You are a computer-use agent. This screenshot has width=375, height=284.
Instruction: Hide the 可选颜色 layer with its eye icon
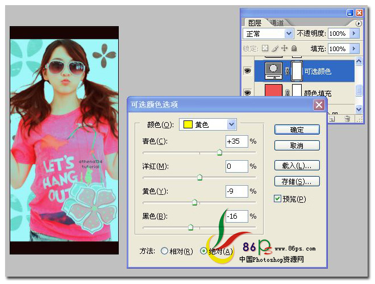point(247,71)
